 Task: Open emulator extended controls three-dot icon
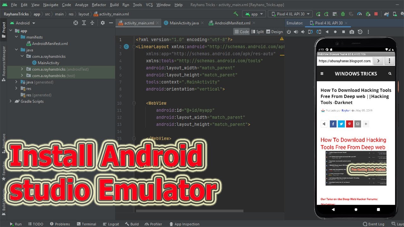click(368, 32)
